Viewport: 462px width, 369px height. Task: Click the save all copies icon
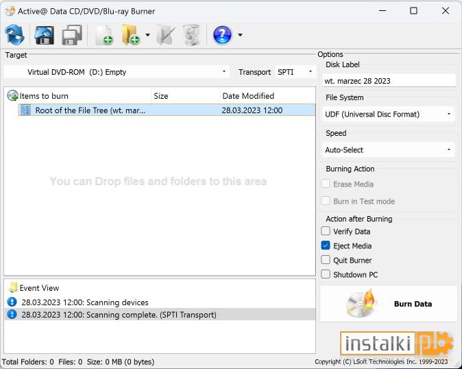tap(72, 35)
